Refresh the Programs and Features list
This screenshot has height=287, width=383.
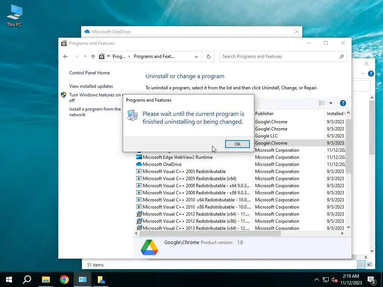pos(208,57)
